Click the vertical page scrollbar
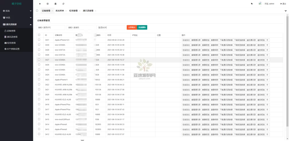The image size is (289, 141). [287, 71]
